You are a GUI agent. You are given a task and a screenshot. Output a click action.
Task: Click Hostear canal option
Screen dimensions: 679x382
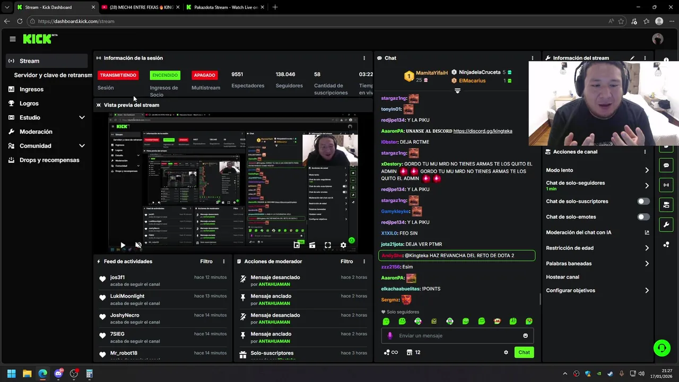[x=562, y=277]
